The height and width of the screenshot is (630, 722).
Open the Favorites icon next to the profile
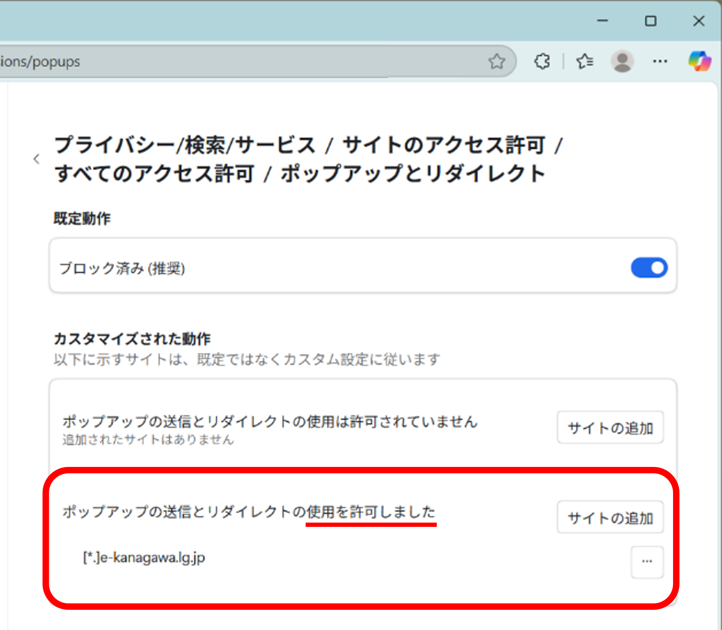click(585, 62)
